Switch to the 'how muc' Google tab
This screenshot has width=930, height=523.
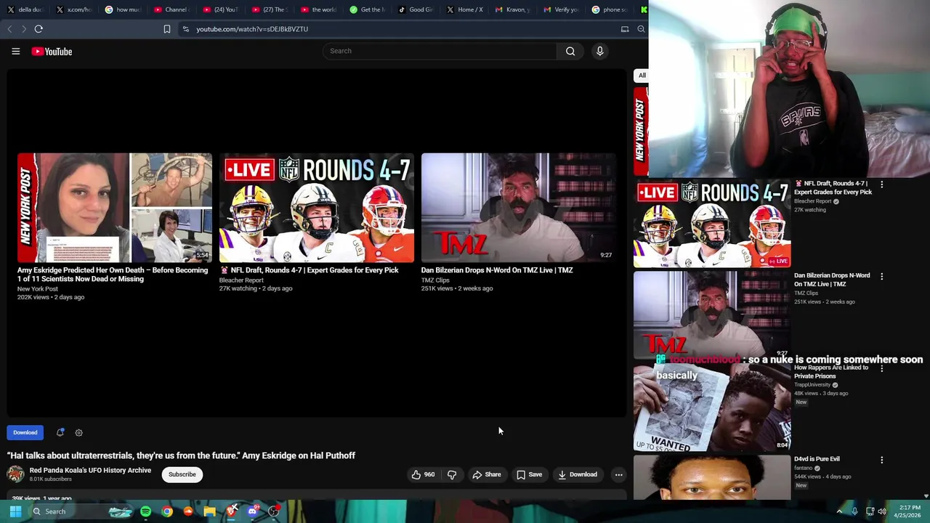(x=123, y=9)
